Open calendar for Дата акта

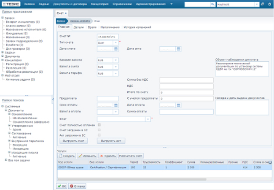point(178,49)
